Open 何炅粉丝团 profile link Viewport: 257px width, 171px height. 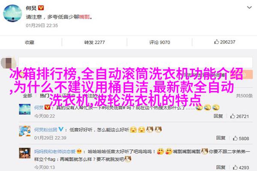click(x=45, y=130)
